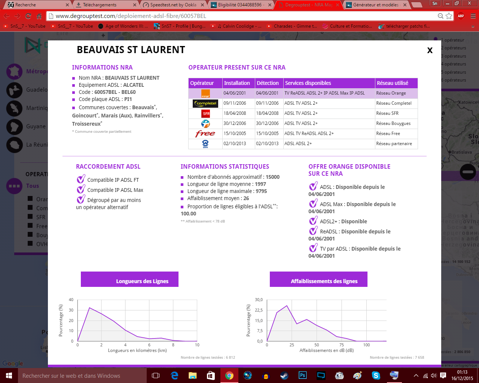The image size is (479, 383).
Task: Switch to the Téléchargements tab
Action: [x=106, y=5]
